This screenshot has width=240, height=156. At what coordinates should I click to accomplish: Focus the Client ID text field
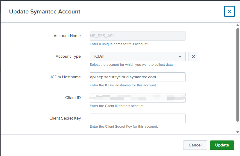pyautogui.click(x=138, y=98)
